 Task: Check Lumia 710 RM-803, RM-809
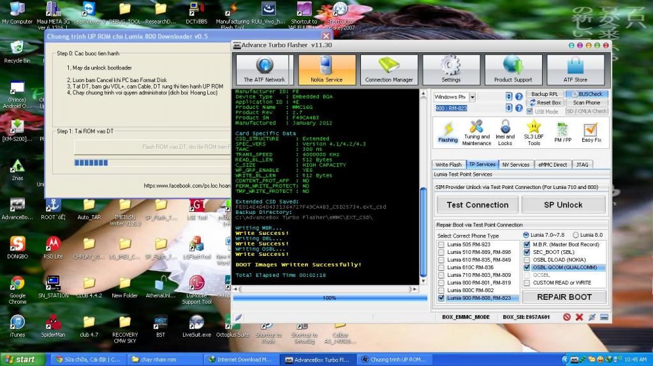tap(441, 275)
